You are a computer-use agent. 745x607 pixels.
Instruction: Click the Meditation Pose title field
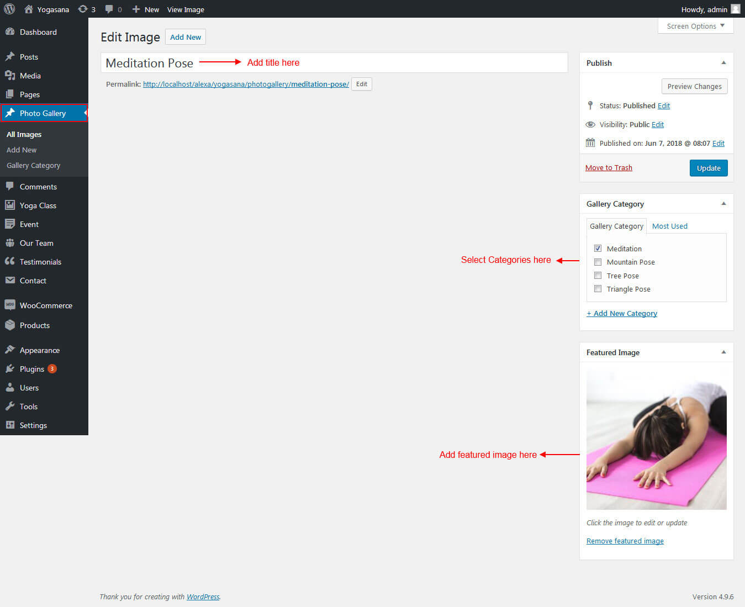334,62
